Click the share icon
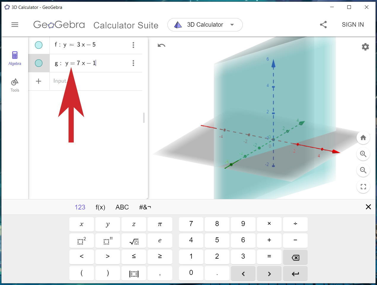This screenshot has height=285, width=377. 323,25
